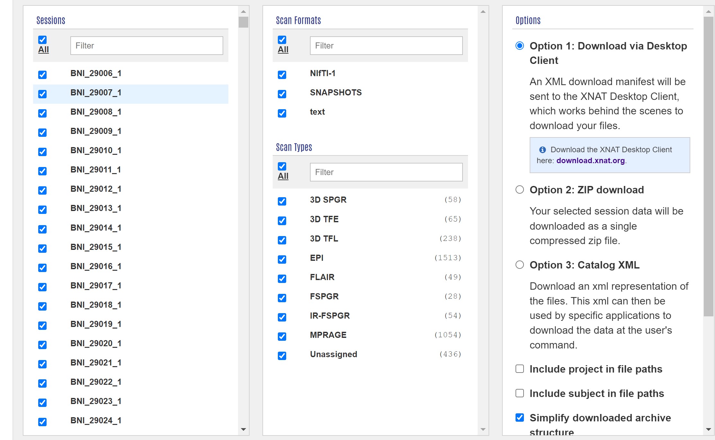The height and width of the screenshot is (440, 715).
Task: Click the info icon beside Download the XNAT Desktop Client
Action: point(543,150)
